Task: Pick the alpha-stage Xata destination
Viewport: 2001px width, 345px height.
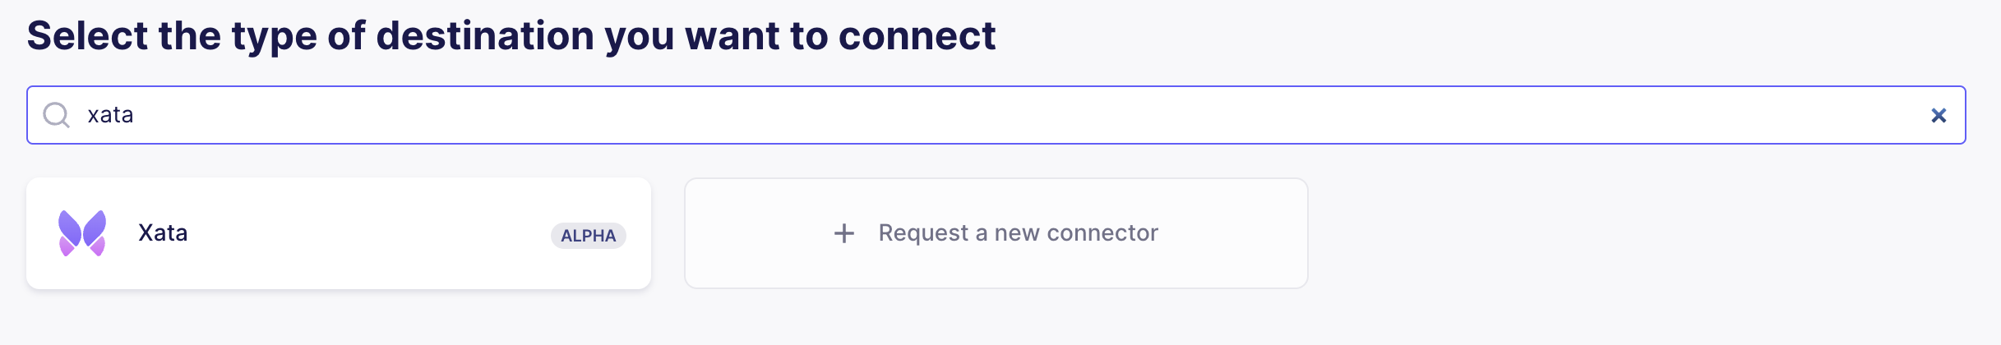Action: click(x=339, y=233)
